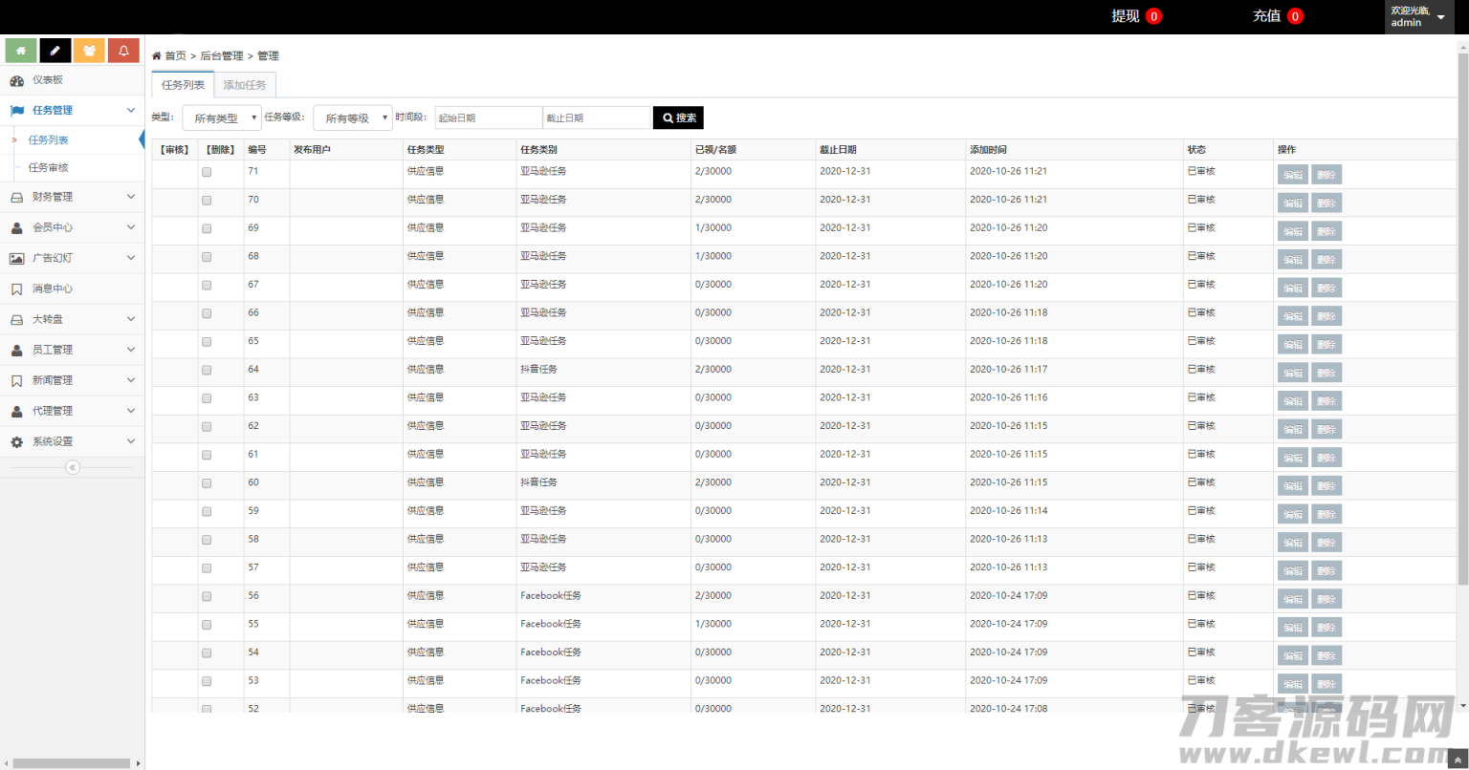Click the 广告幻灯 picture icon
Image resolution: width=1469 pixels, height=770 pixels.
[17, 258]
